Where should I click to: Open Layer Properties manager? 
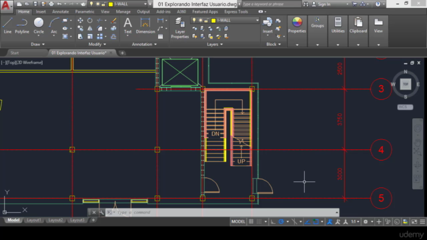(179, 28)
